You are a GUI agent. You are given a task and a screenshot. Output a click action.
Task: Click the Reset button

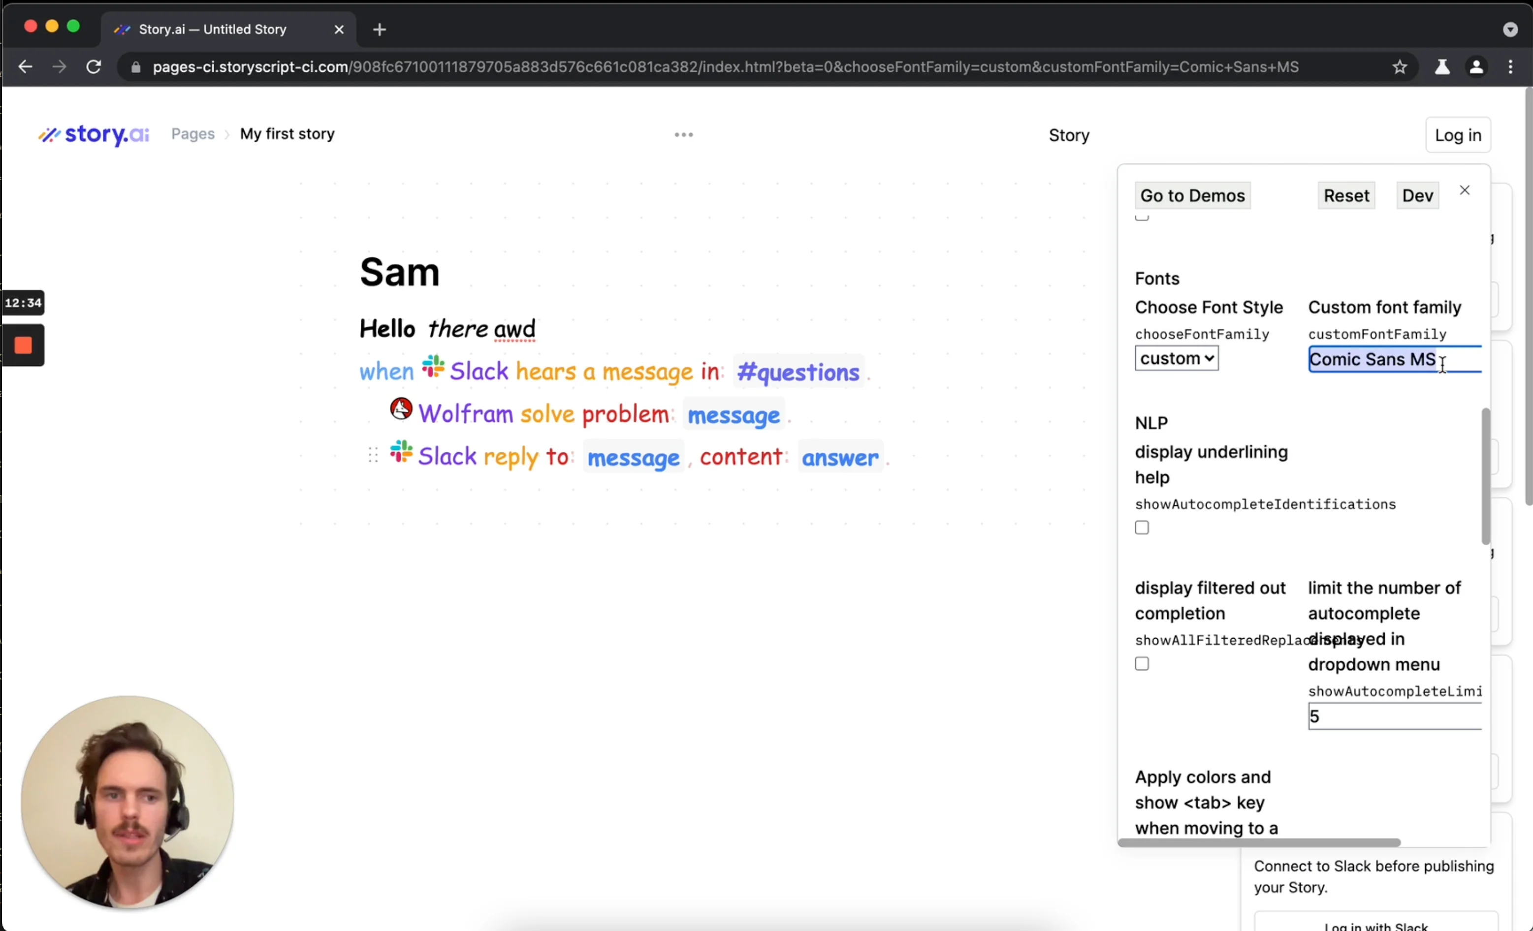pos(1346,196)
